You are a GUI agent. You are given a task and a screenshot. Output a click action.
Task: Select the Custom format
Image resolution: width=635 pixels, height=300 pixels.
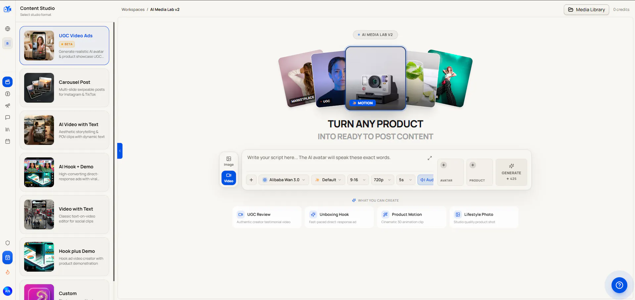pyautogui.click(x=64, y=290)
